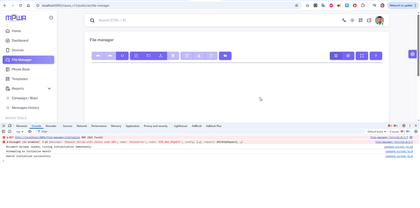The height and width of the screenshot is (208, 420).
Task: Open Phone Book in the sidebar
Action: 21,69
